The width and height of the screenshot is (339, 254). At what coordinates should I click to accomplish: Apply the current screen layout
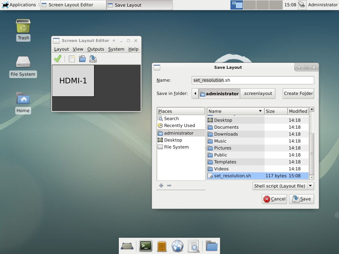click(x=57, y=59)
